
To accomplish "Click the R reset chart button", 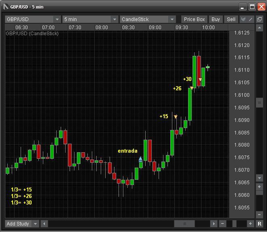I will (x=260, y=224).
